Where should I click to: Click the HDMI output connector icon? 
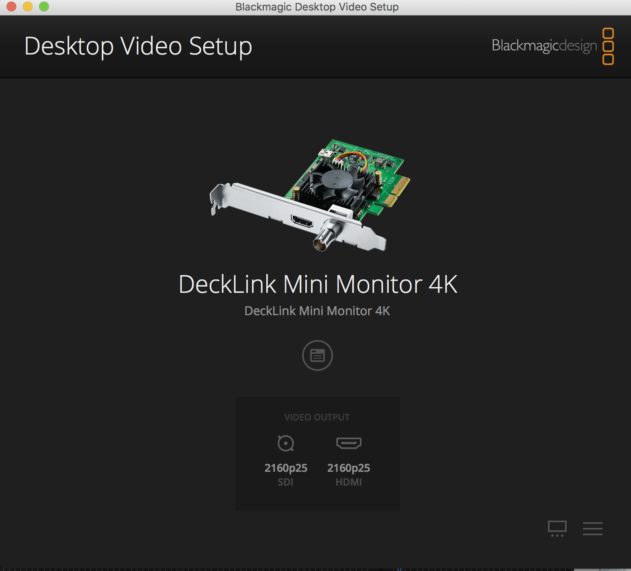pyautogui.click(x=349, y=443)
